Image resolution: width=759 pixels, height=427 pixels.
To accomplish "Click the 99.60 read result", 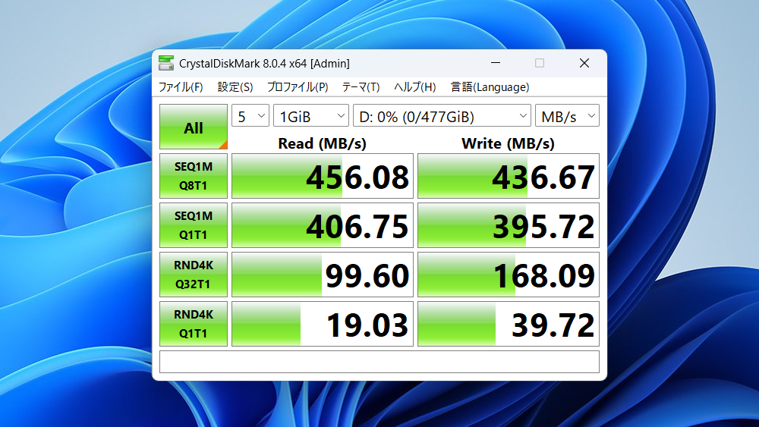I will [323, 275].
